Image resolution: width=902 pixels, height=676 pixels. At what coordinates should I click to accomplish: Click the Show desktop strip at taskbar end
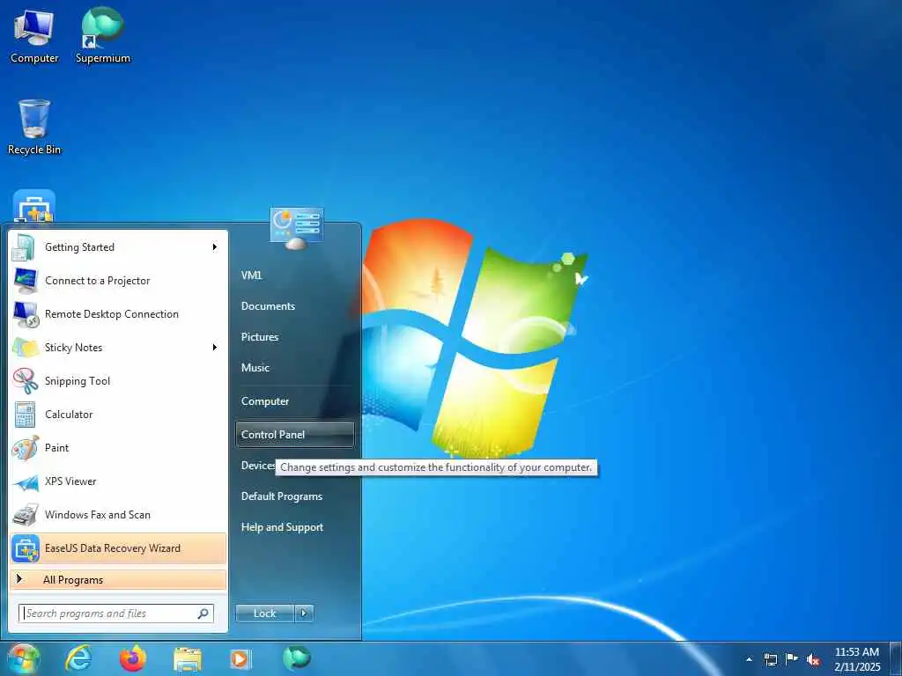pyautogui.click(x=896, y=658)
